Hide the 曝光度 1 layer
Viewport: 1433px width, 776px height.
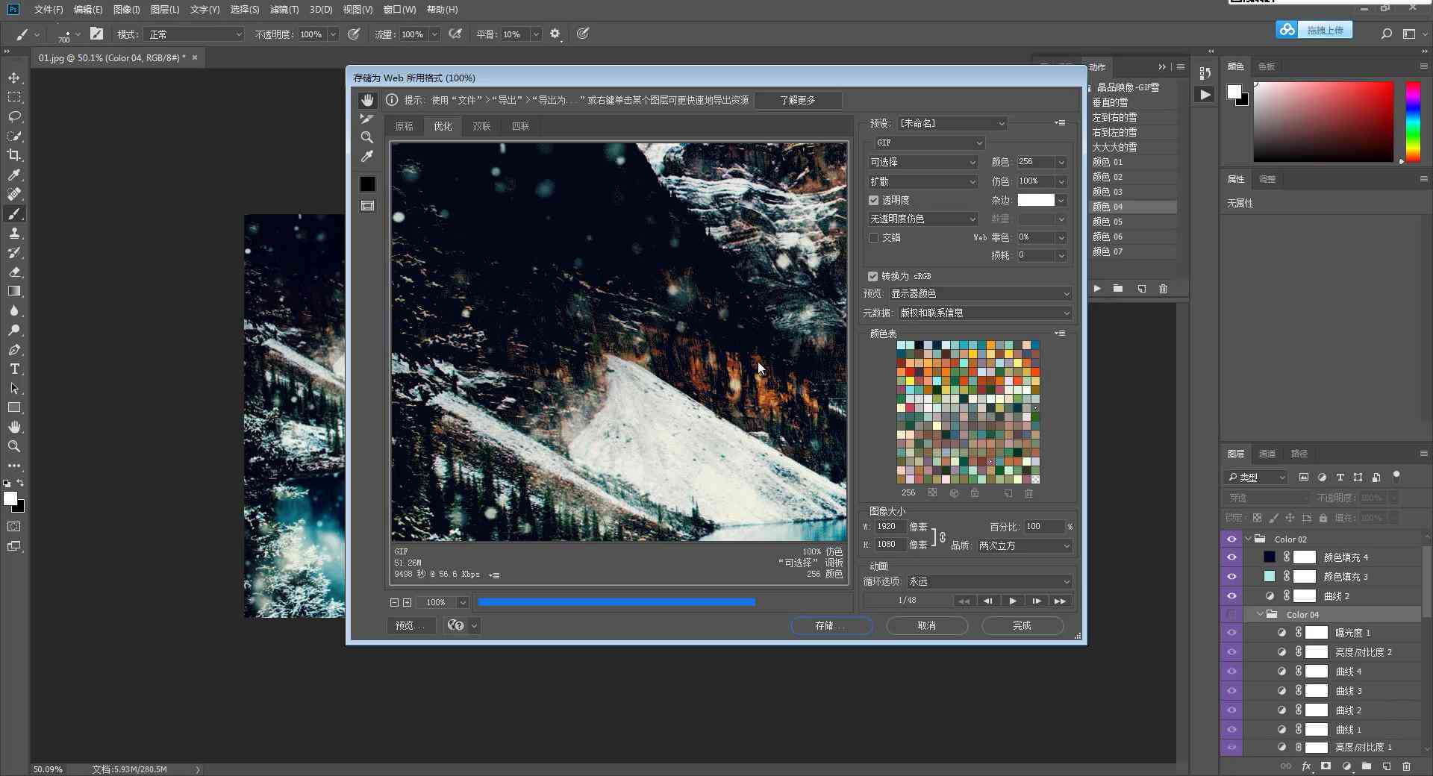(x=1231, y=633)
